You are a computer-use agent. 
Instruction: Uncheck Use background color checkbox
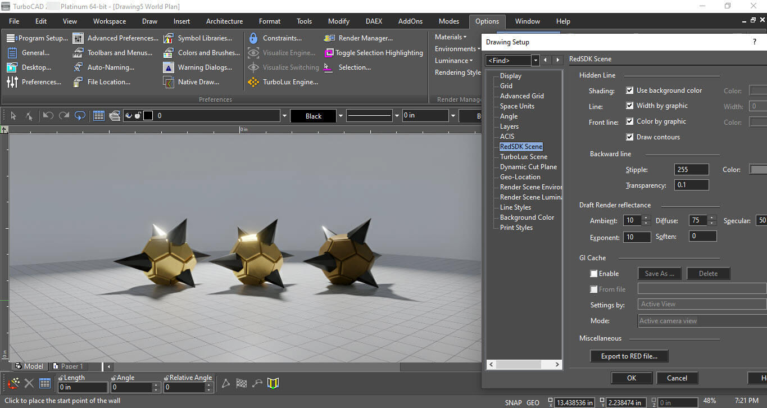pos(630,90)
